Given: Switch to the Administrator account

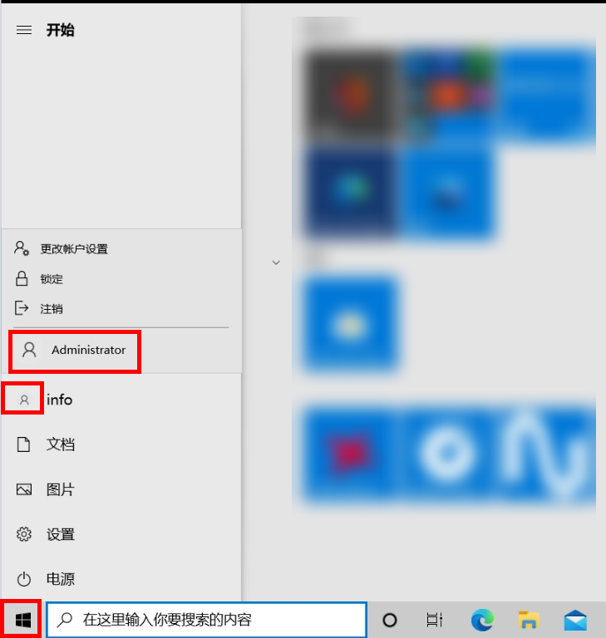Looking at the screenshot, I should point(75,351).
